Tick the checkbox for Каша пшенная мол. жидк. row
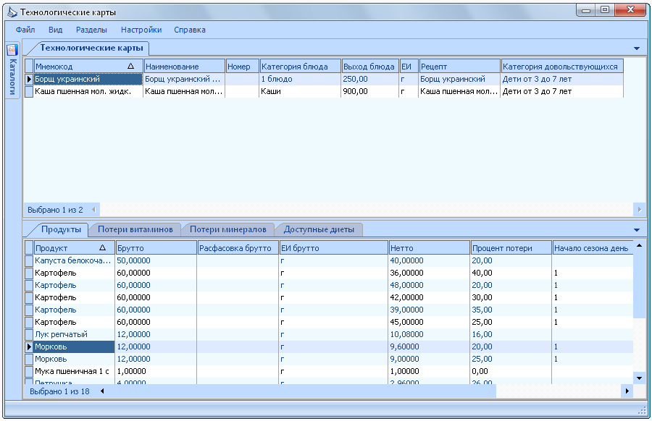This screenshot has height=421, width=652. 29,91
